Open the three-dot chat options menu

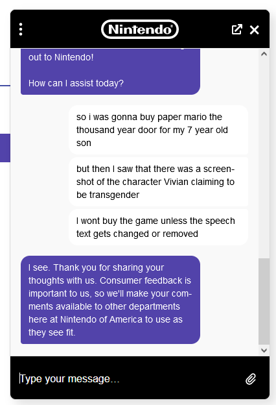(21, 29)
